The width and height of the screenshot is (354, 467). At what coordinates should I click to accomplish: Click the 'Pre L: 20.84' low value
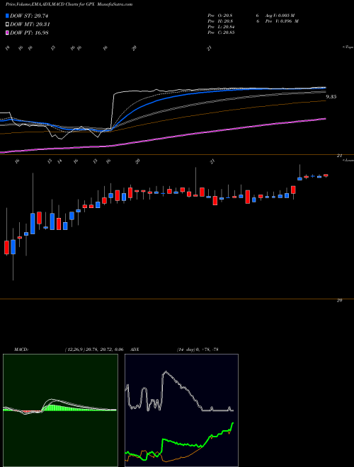click(x=222, y=27)
